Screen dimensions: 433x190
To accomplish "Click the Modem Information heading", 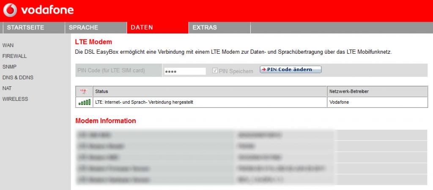I will pyautogui.click(x=105, y=121).
